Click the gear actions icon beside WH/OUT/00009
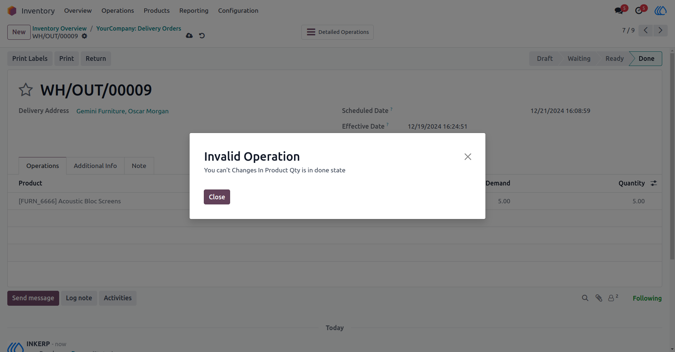The image size is (675, 352). pos(84,36)
